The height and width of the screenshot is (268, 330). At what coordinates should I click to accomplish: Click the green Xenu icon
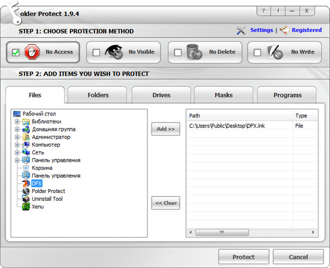(26, 207)
